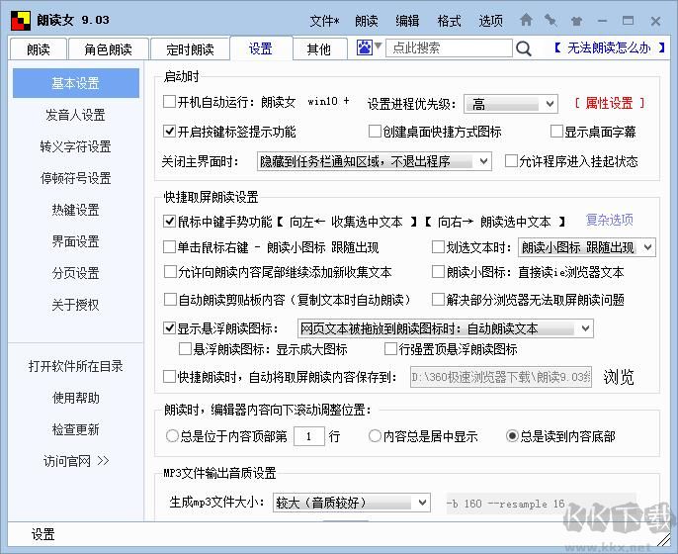Image resolution: width=678 pixels, height=554 pixels.
Task: Check 创建桌面快捷方式图标 option
Action: click(x=375, y=132)
